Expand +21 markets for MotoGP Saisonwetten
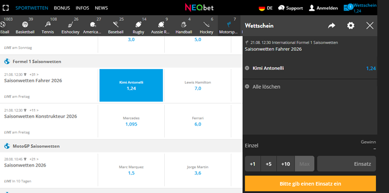Viewport: 389px width, 193px height. pyautogui.click(x=34, y=159)
